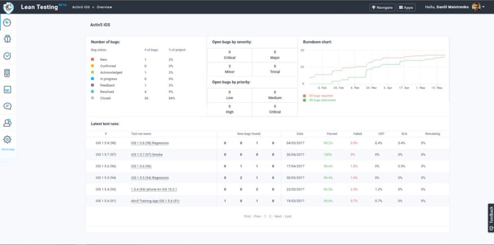Click the FAQ & Help link
The height and width of the screenshot is (245, 494).
[x=8, y=150]
